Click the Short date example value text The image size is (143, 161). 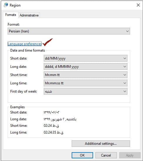(x=51, y=112)
